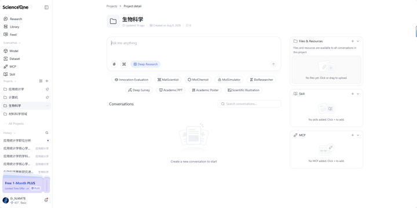Claim the Free 1-Month PLUS offer

tap(26, 185)
